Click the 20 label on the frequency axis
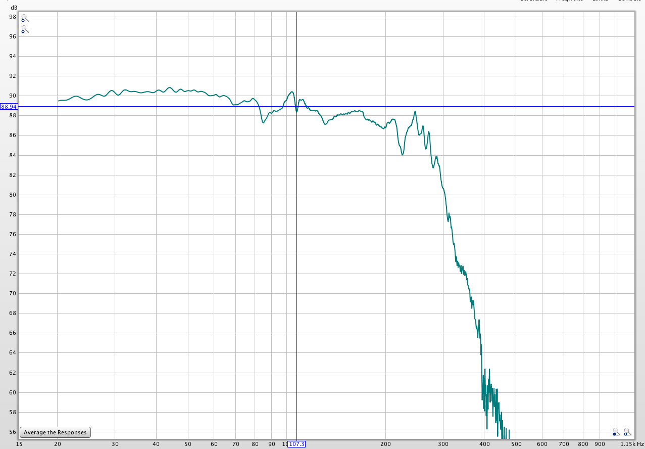645x449 pixels. point(58,444)
